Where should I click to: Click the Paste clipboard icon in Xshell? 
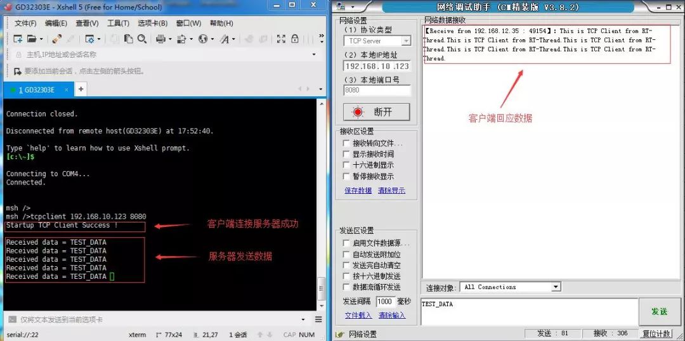[128, 39]
